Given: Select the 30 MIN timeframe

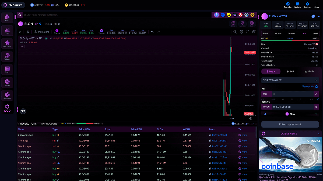Looking at the screenshot, I should [x=291, y=34].
